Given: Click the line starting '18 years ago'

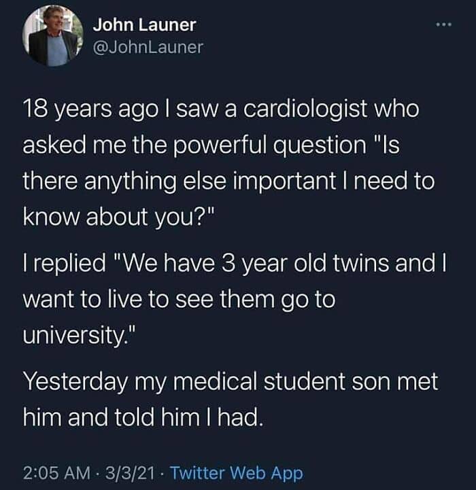Looking at the screenshot, I should [221, 109].
